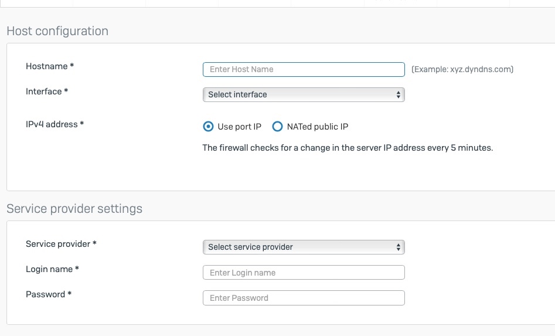Click the IPv4 address label
Viewport: 555px width, 336px height.
[55, 124]
